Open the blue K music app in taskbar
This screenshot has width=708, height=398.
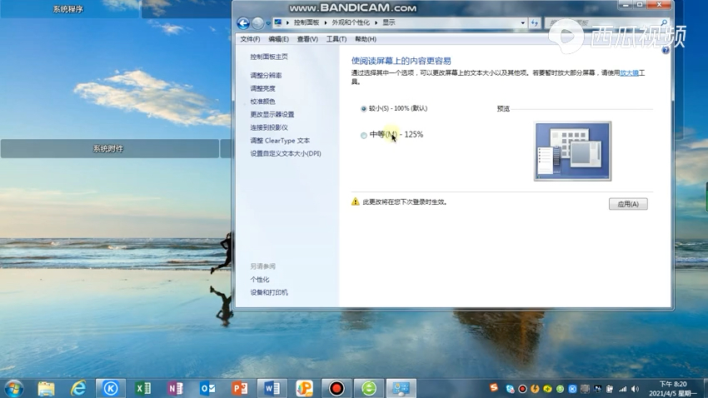[111, 388]
